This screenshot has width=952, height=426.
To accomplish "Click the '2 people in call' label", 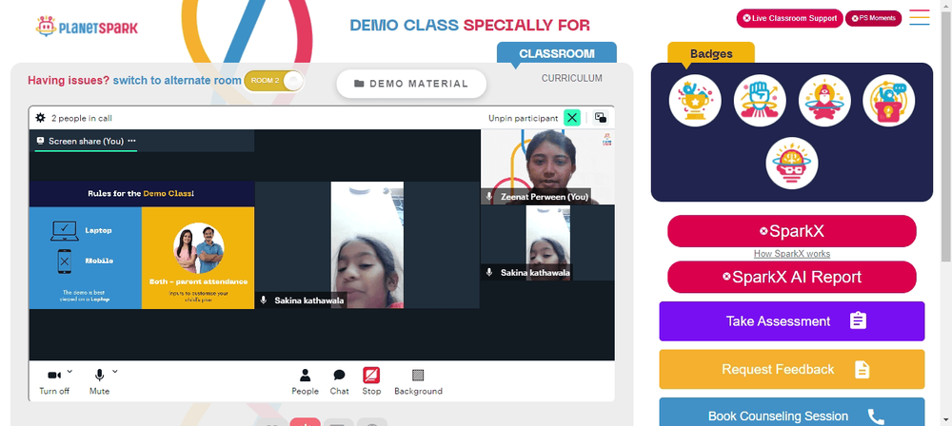I will coord(81,118).
